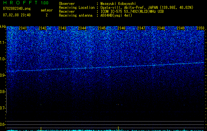Click time marker 2349
207x131 pixels.
coord(181,28)
